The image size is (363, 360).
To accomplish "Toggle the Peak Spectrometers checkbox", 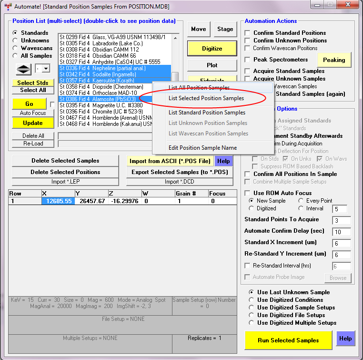I will click(248, 60).
